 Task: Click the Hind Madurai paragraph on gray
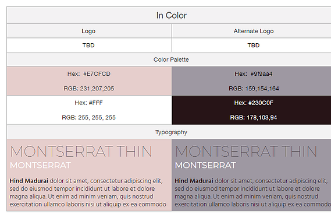pyautogui.click(x=252, y=192)
